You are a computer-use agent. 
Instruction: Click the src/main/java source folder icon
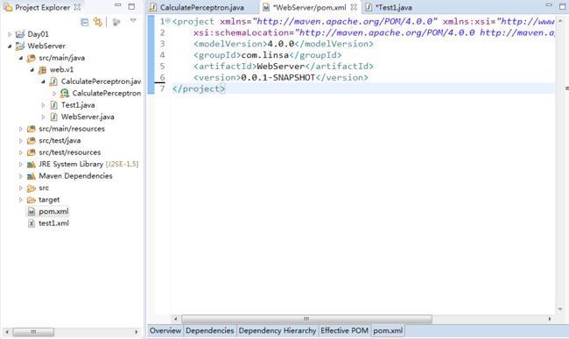click(32, 58)
